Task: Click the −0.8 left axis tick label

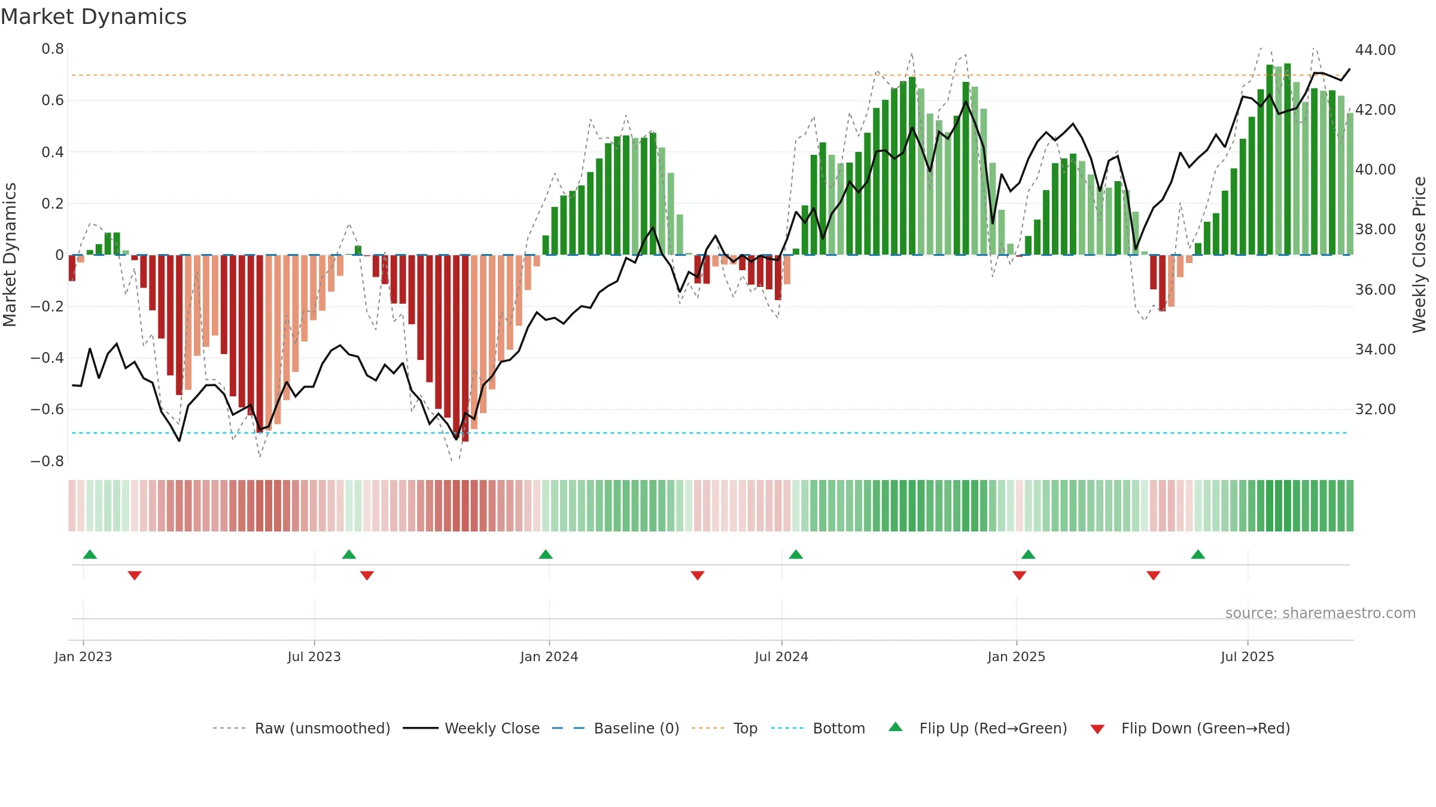Action: click(47, 461)
